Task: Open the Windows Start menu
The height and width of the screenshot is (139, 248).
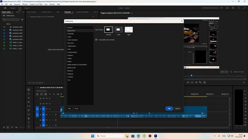Action: tap(93, 136)
